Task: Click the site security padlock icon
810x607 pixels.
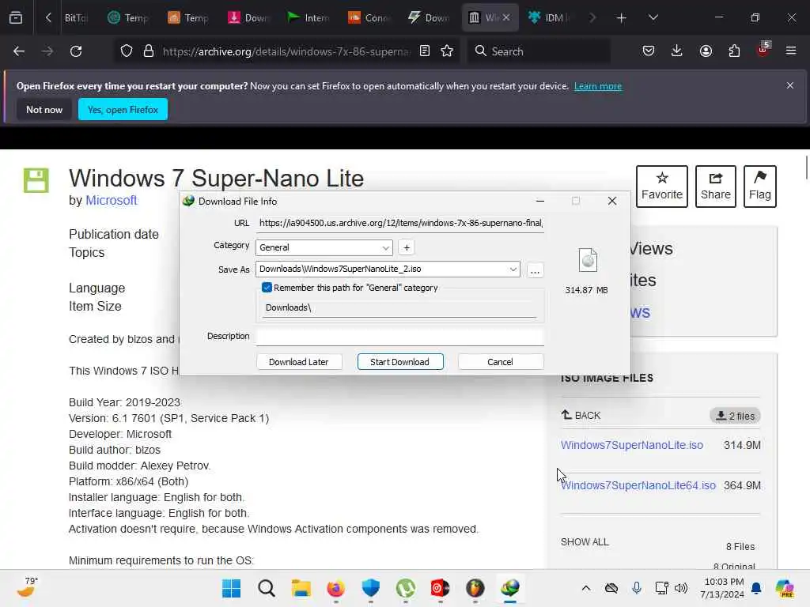Action: (149, 51)
